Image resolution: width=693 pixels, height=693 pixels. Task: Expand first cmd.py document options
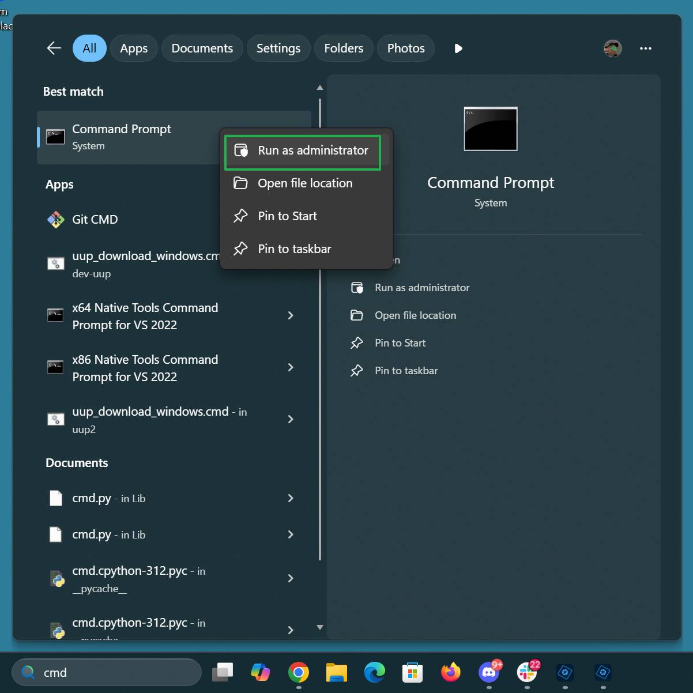coord(291,498)
